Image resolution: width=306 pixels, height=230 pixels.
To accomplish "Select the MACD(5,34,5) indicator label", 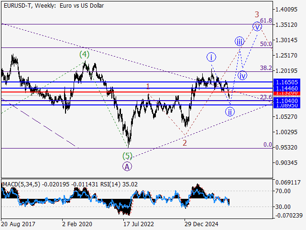I will [21, 184].
